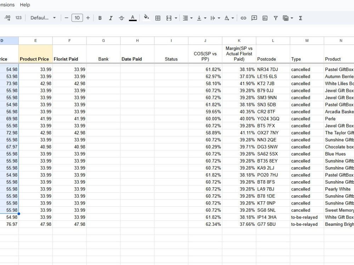Click the insert comment icon
354x265 pixels.
click(x=254, y=18)
